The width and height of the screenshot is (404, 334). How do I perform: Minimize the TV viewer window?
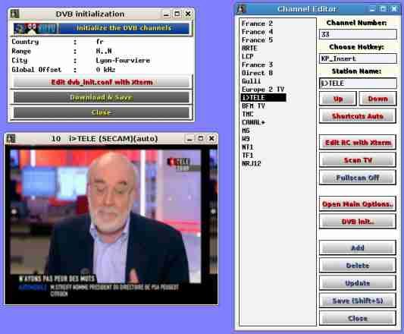click(189, 139)
